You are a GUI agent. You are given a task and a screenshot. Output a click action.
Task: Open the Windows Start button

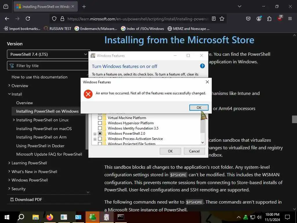click(x=7, y=217)
